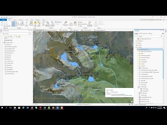
Task: Open Windows Start menu
Action: pyautogui.click(x=2, y=108)
